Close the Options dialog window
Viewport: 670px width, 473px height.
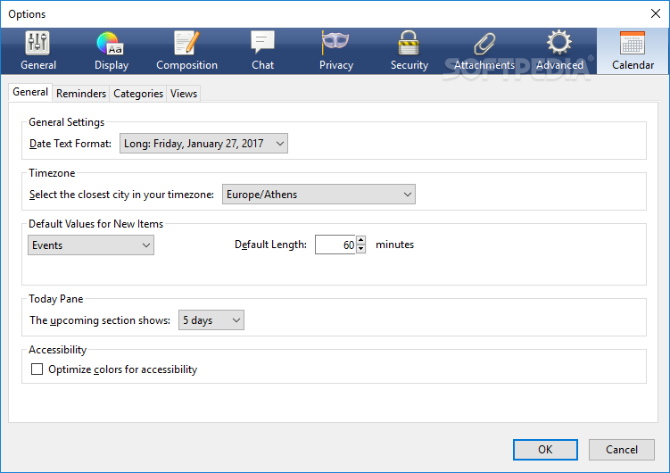tap(656, 13)
